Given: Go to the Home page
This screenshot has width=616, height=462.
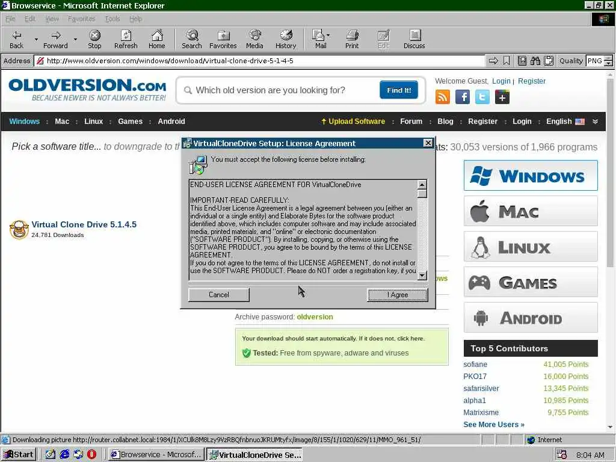Looking at the screenshot, I should tap(157, 39).
